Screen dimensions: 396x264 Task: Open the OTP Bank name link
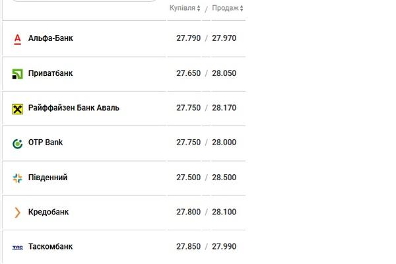46,143
